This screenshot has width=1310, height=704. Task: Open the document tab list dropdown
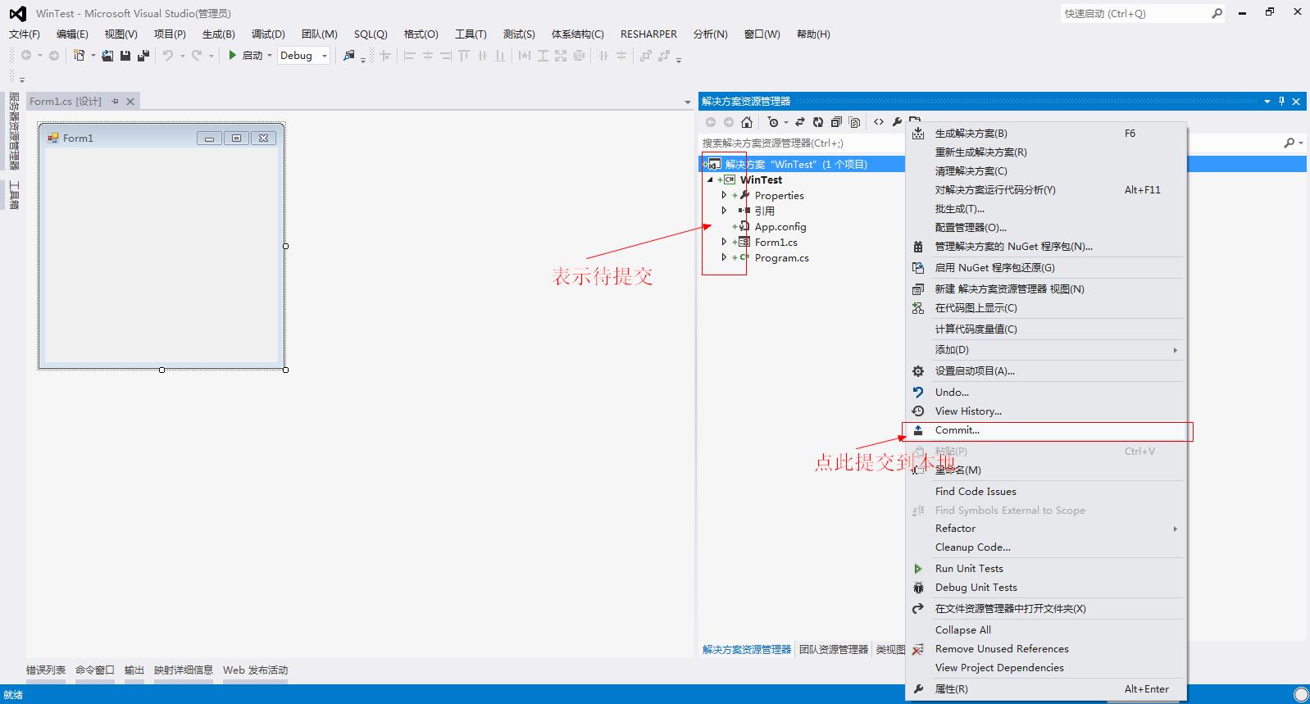[x=688, y=102]
